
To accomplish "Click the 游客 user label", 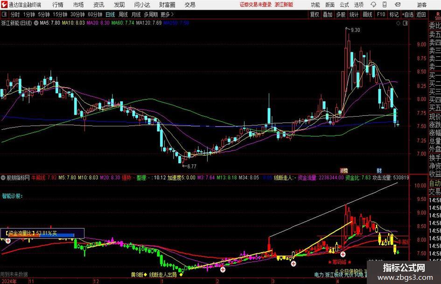I will click(421, 5).
